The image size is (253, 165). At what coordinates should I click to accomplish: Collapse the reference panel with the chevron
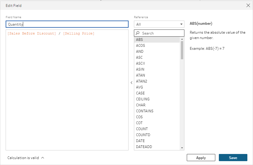coord(132,83)
